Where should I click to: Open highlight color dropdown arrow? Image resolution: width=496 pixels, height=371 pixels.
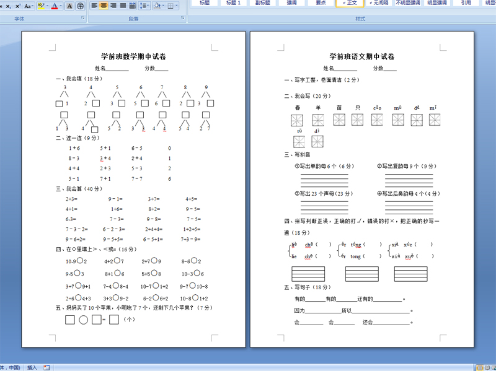pyautogui.click(x=48, y=6)
